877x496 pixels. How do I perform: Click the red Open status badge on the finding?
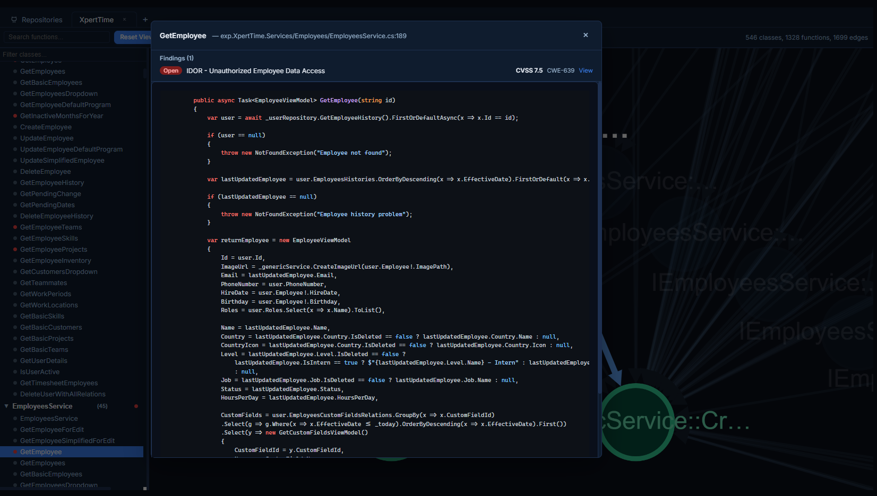click(170, 70)
